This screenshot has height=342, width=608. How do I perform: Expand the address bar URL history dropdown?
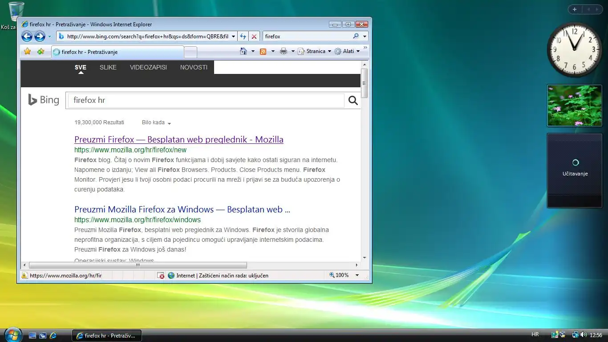click(234, 37)
